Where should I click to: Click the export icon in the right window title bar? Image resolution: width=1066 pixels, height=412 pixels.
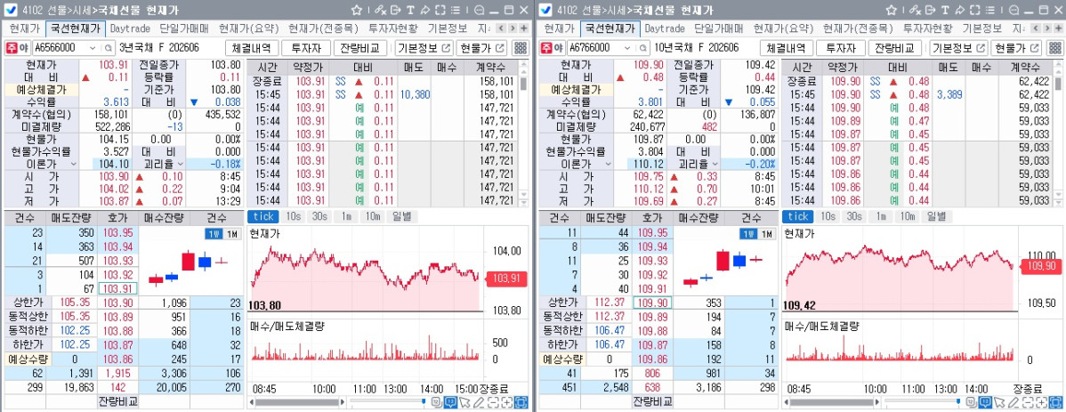(930, 10)
